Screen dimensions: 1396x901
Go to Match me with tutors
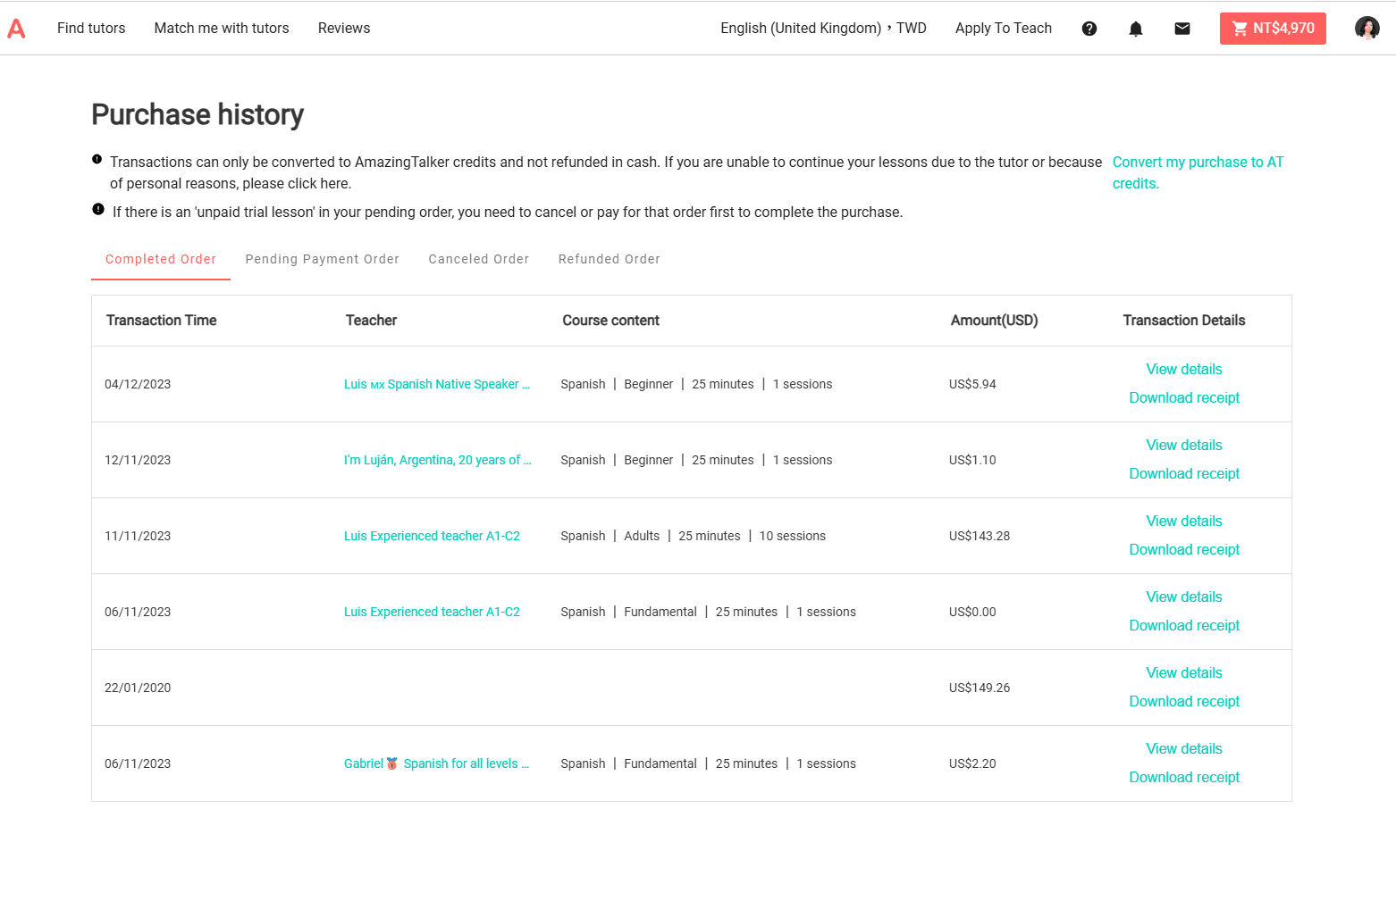[222, 29]
